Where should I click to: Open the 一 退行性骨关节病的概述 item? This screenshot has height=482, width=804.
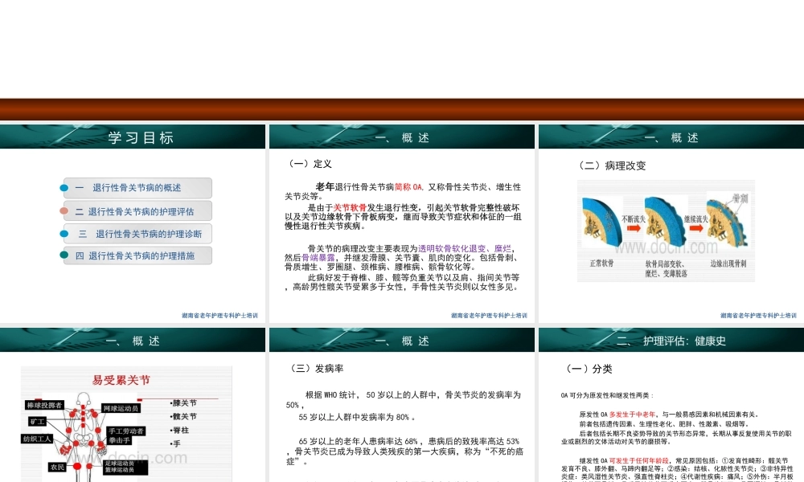click(x=137, y=188)
